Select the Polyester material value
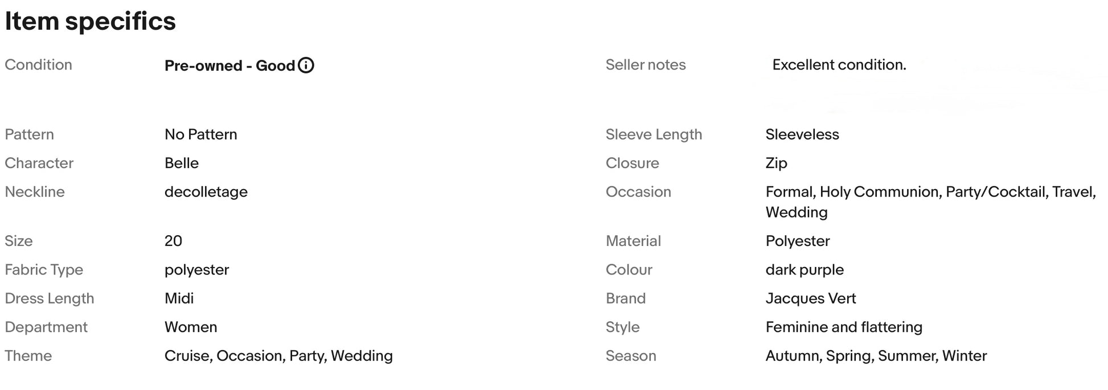The height and width of the screenshot is (390, 1108). point(797,241)
